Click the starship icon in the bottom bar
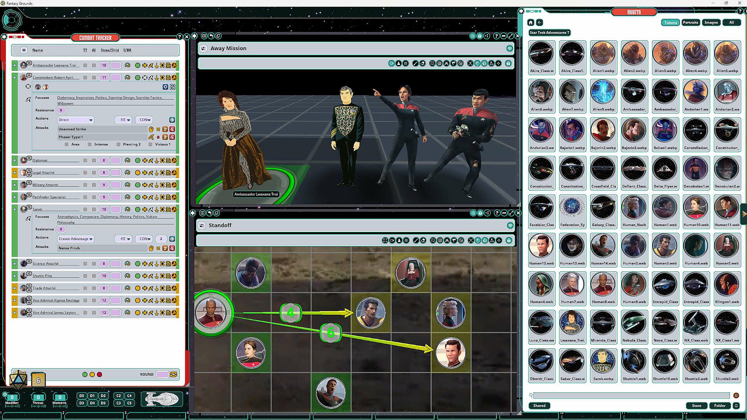This screenshot has width=747, height=420. pyautogui.click(x=162, y=399)
